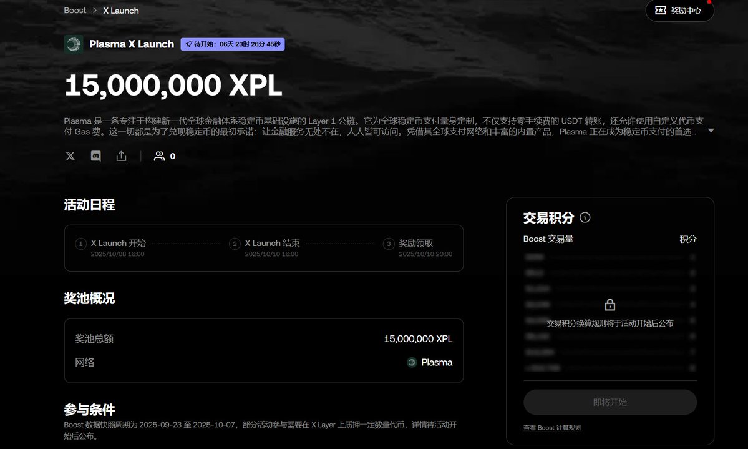Click the breadcrumb chevron separator
748x449 pixels.
pyautogui.click(x=95, y=11)
